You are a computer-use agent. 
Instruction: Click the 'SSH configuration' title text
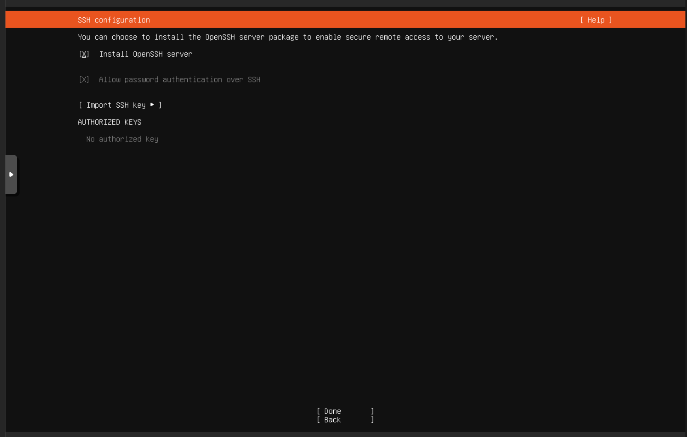114,20
